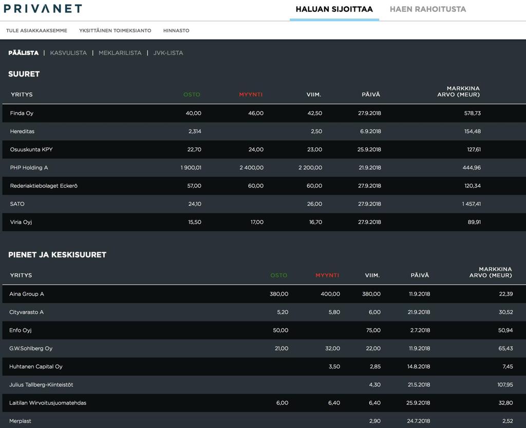Image resolution: width=526 pixels, height=428 pixels.
Task: Click Aina Group A ask price 400,00
Action: (x=330, y=294)
